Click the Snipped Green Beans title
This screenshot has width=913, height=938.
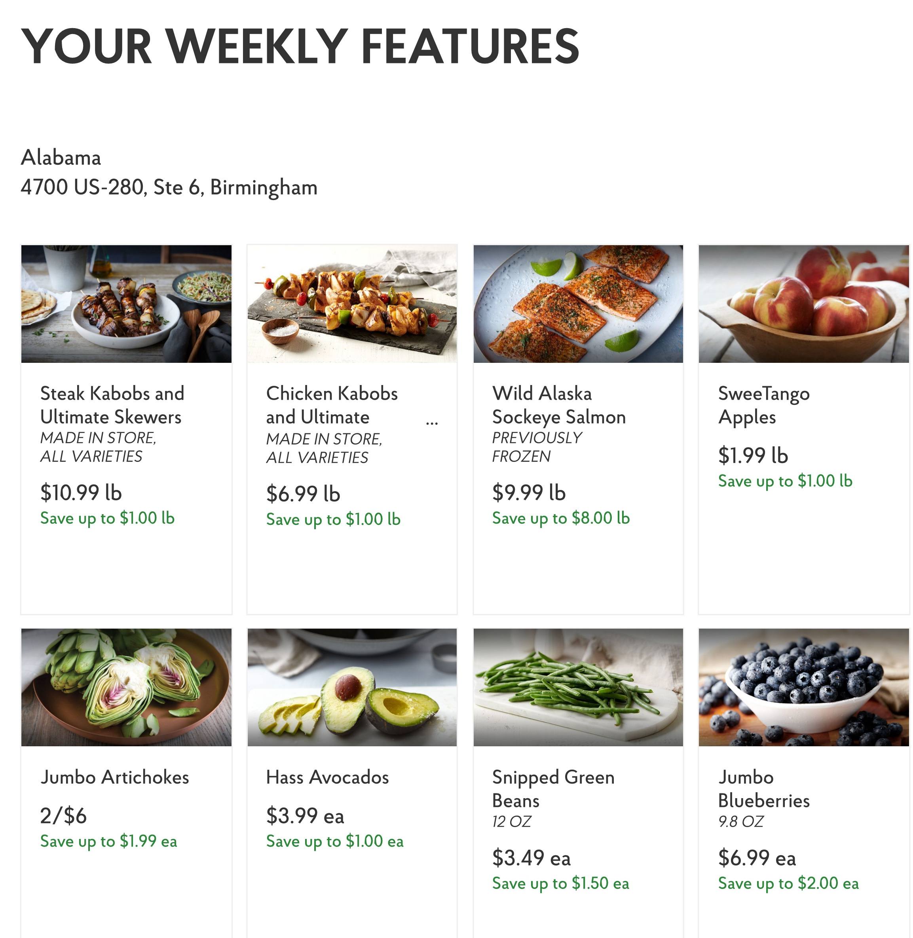pyautogui.click(x=553, y=789)
